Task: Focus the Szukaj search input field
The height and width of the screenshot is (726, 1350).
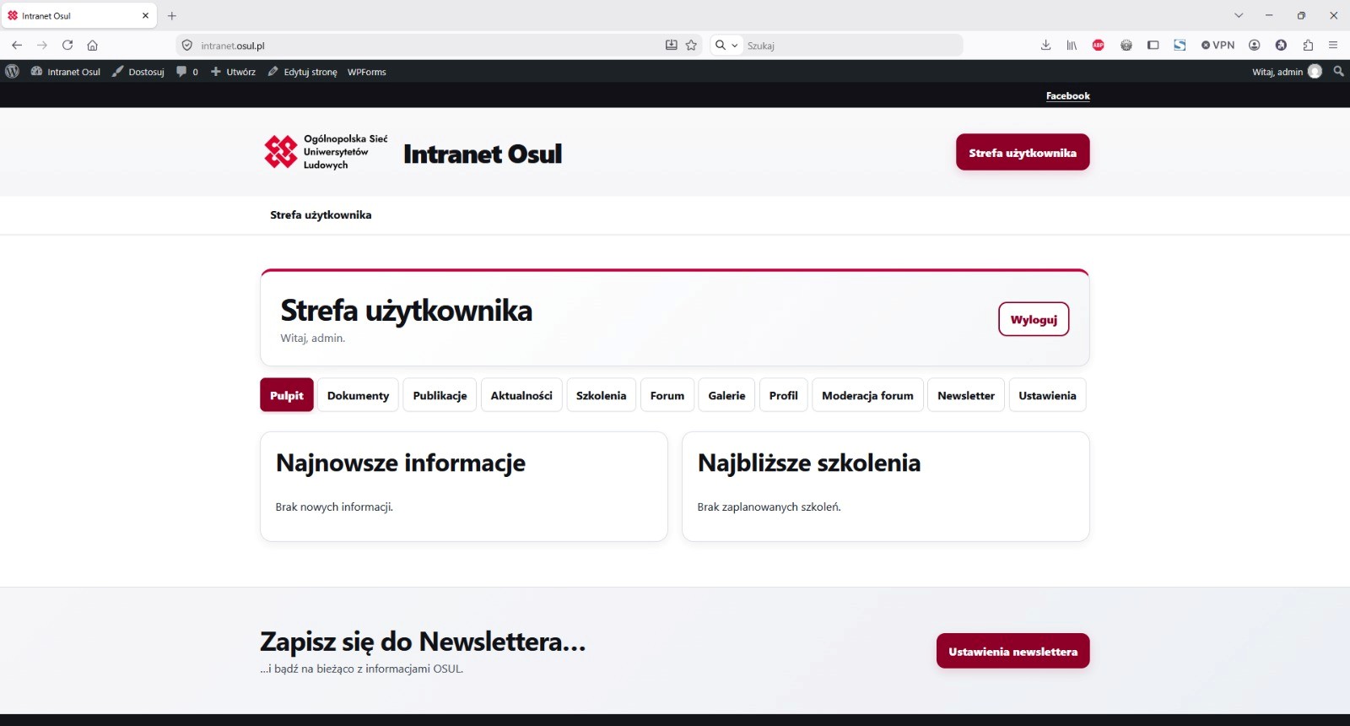Action: pos(852,46)
